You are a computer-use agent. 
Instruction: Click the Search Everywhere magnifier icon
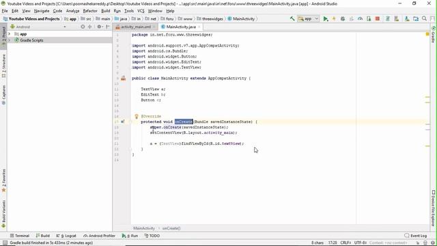(424, 18)
